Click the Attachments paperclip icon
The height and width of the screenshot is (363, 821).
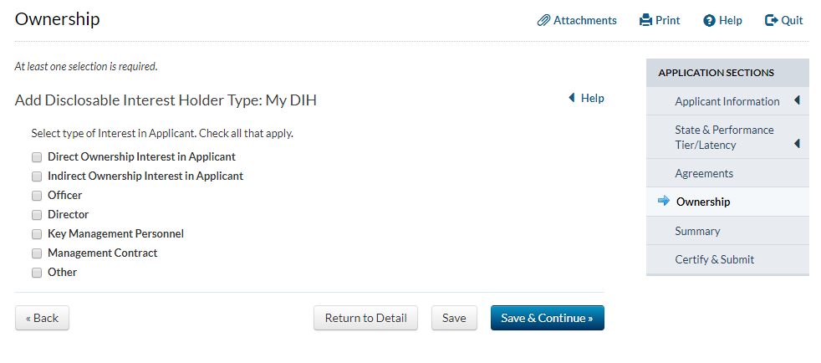[543, 20]
